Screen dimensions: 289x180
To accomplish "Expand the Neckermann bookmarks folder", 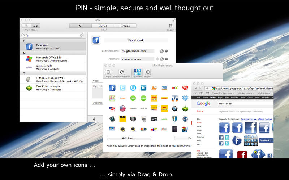I will click(246, 93).
